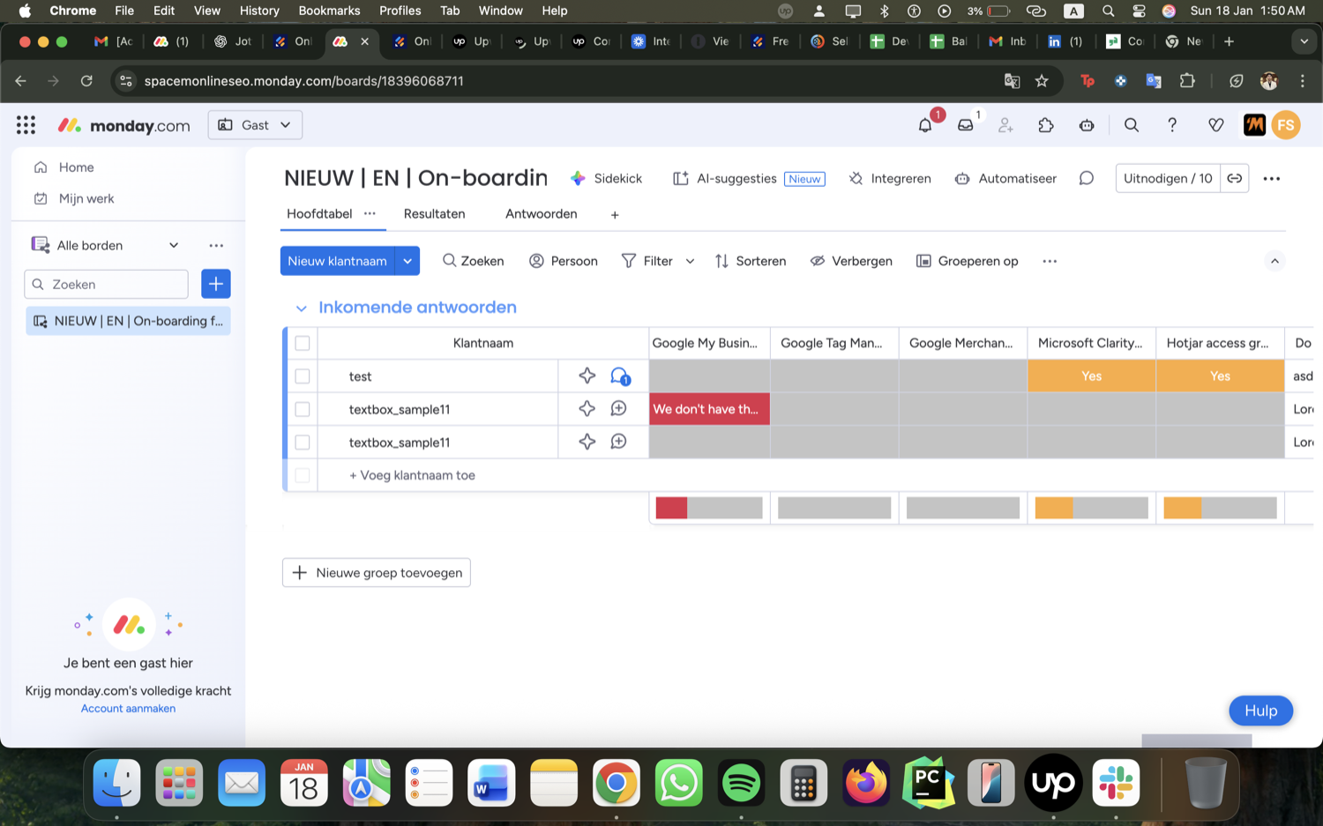Image resolution: width=1323 pixels, height=826 pixels.
Task: Open WhatsApp from the Dock
Action: [x=678, y=783]
